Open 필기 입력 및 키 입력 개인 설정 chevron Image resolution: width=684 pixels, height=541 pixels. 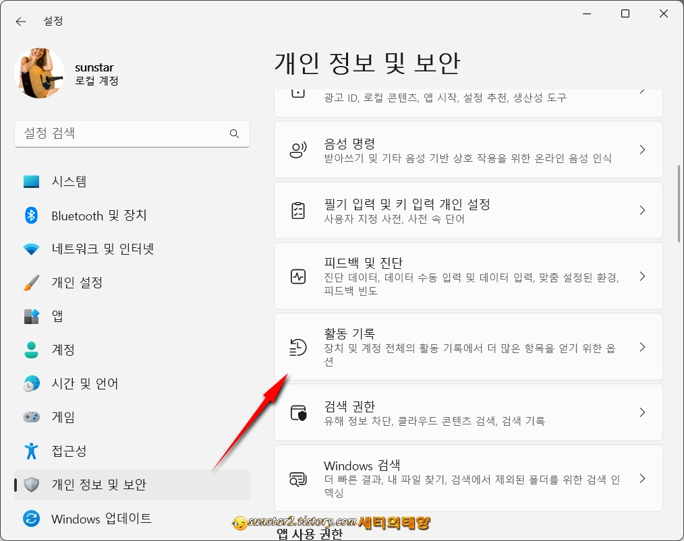(x=642, y=210)
